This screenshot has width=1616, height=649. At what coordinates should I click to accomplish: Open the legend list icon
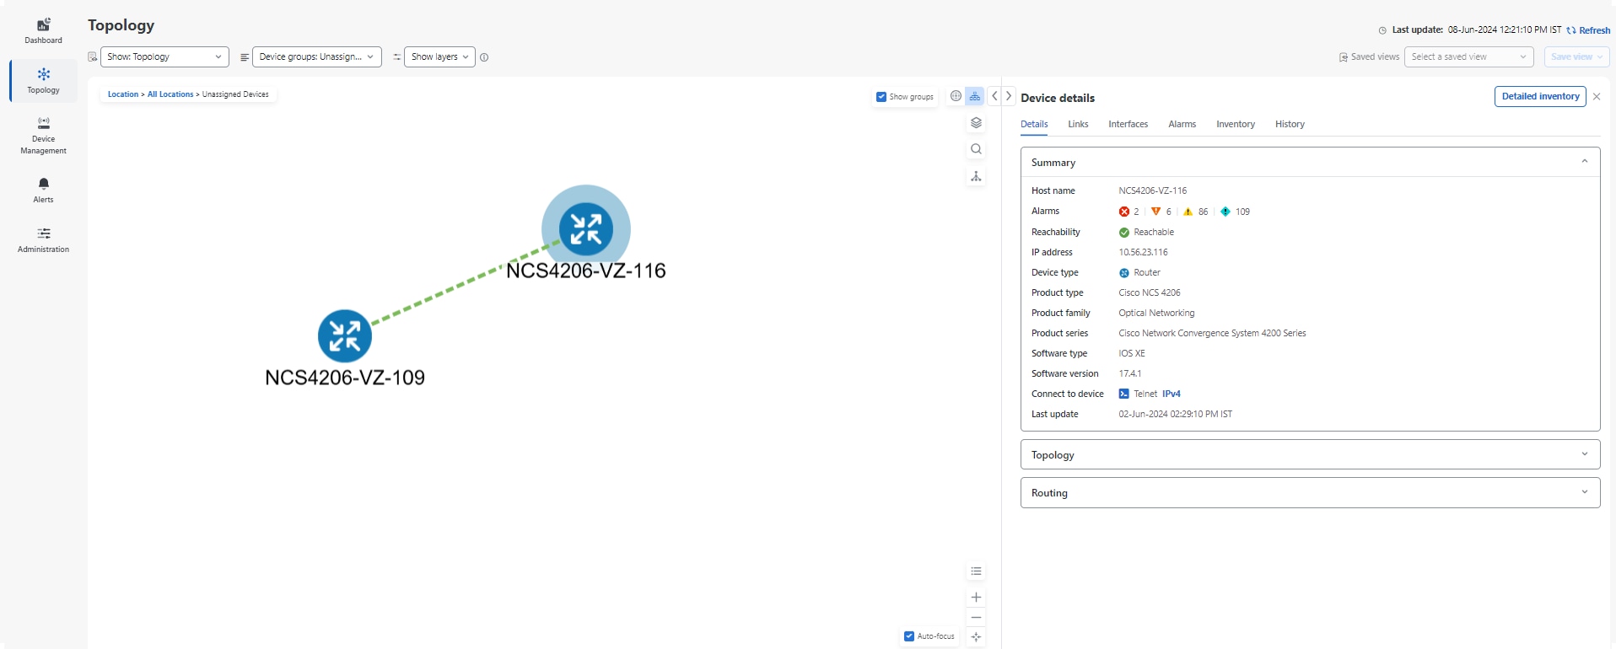click(x=976, y=571)
